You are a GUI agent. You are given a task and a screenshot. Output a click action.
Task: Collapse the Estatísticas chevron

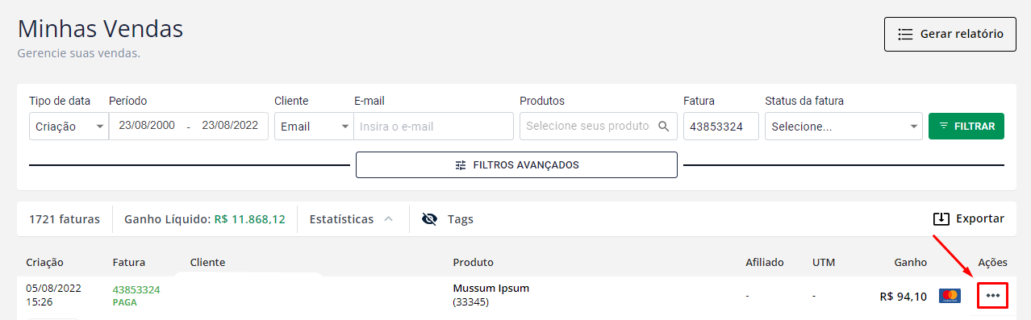coord(388,218)
